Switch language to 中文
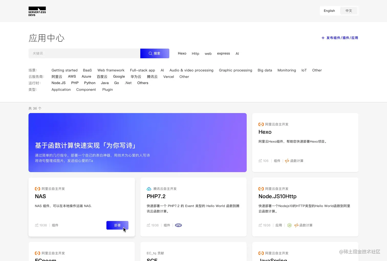Screen dimensions: 387x261 349,11
